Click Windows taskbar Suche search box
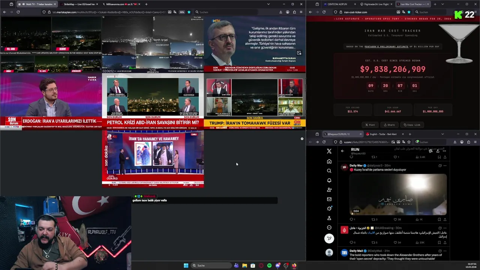480x270 pixels. [x=211, y=265]
